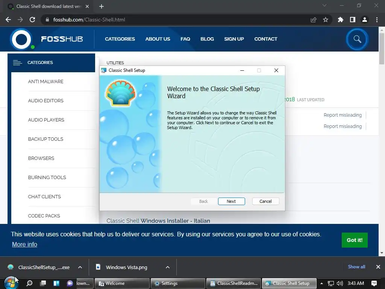Screen dimensions: 385x289
Task: Switch to ClassicShellReadme taskbar window
Action: 233,283
